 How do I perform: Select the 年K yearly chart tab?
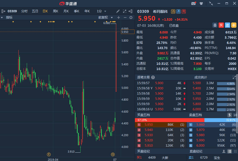pos(87,11)
